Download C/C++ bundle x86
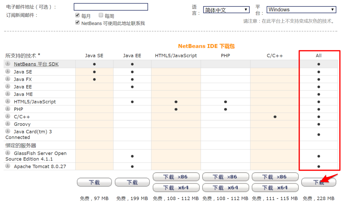Screen dimensions: 343x206 coord(275,177)
